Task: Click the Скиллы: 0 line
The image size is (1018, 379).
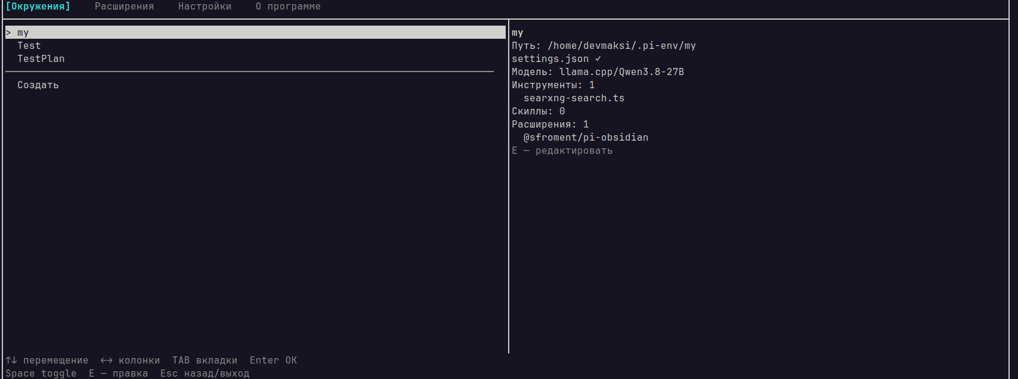Action: [x=538, y=111]
